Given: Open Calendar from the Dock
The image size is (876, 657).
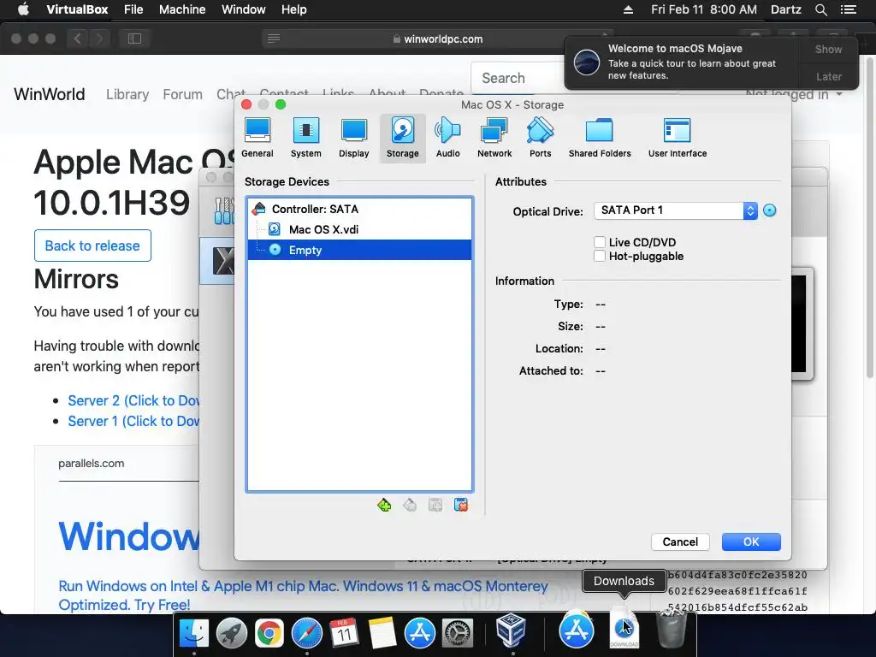Looking at the screenshot, I should [344, 634].
